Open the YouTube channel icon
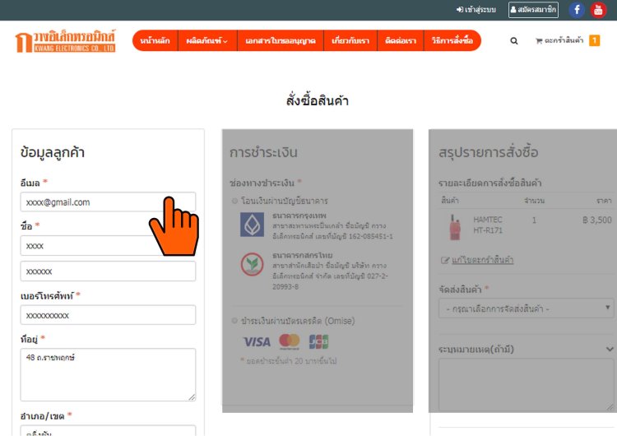This screenshot has height=436, width=617. coord(598,10)
